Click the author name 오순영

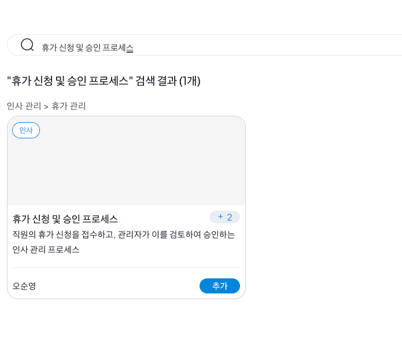pyautogui.click(x=24, y=286)
